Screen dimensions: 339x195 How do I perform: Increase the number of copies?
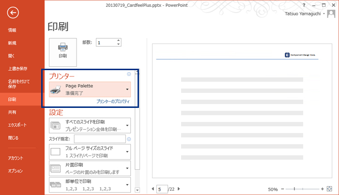tap(118, 40)
